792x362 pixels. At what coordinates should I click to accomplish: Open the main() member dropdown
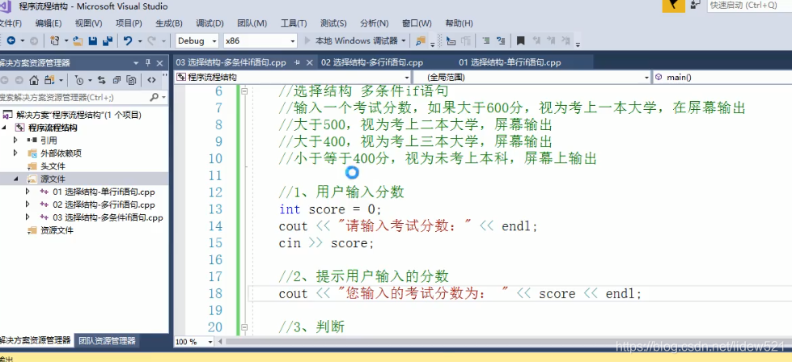(722, 78)
